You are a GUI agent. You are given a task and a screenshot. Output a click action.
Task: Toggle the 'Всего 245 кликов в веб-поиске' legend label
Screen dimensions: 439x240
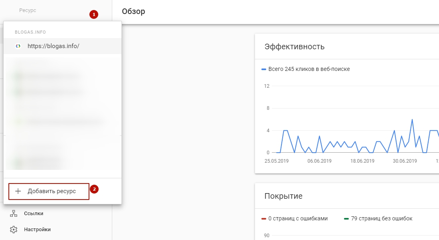[x=309, y=69]
